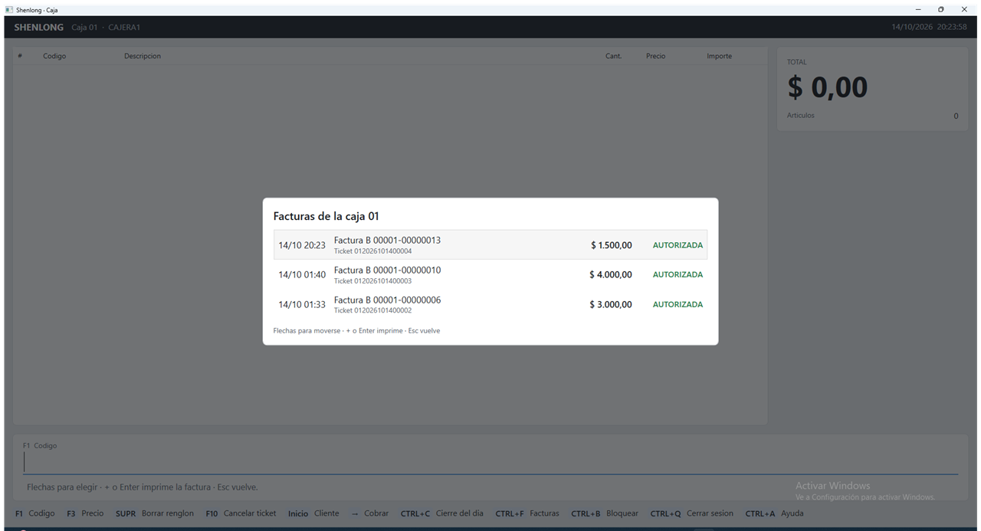Image resolution: width=981 pixels, height=531 pixels.
Task: Click Ticket 012026101400002 number
Action: pos(372,310)
